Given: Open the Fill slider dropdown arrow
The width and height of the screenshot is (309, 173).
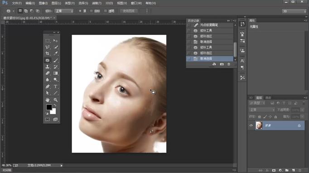Looking at the screenshot, I should click(x=302, y=117).
